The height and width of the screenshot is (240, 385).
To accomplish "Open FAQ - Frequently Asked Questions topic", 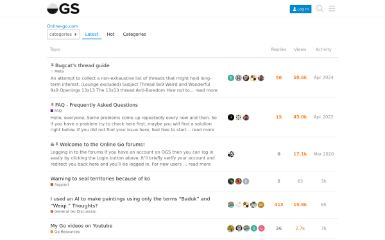I will click(x=96, y=105).
